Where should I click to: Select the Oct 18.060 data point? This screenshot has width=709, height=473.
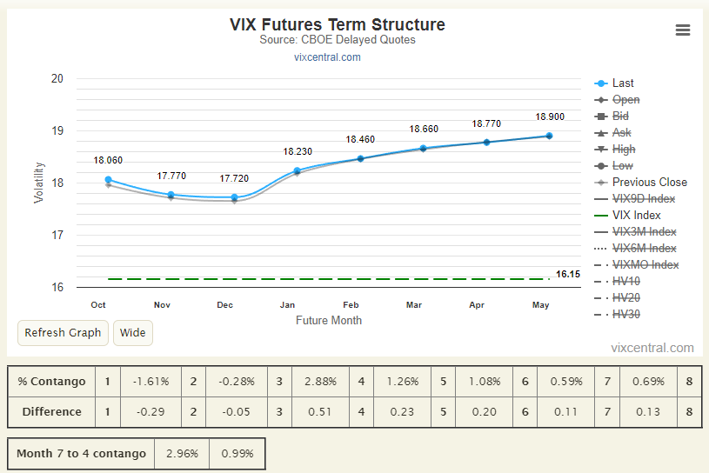pyautogui.click(x=108, y=179)
